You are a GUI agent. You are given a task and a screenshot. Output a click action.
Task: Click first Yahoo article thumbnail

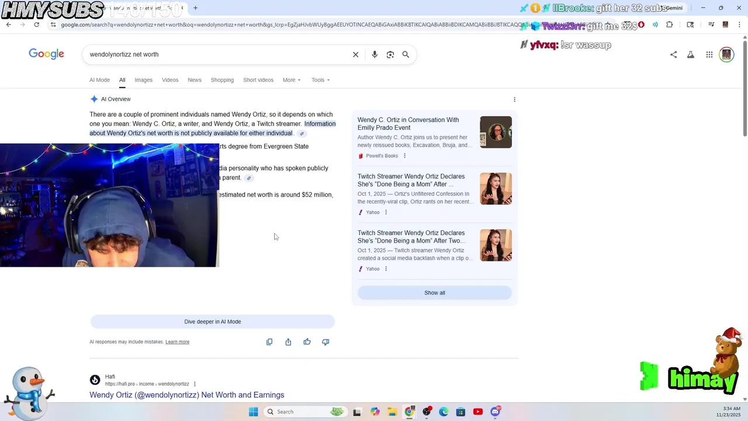(x=496, y=189)
